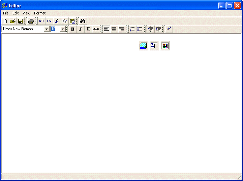Increase the paragraph indent

(158, 29)
